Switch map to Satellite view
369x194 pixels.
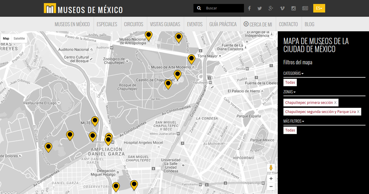pos(19,38)
